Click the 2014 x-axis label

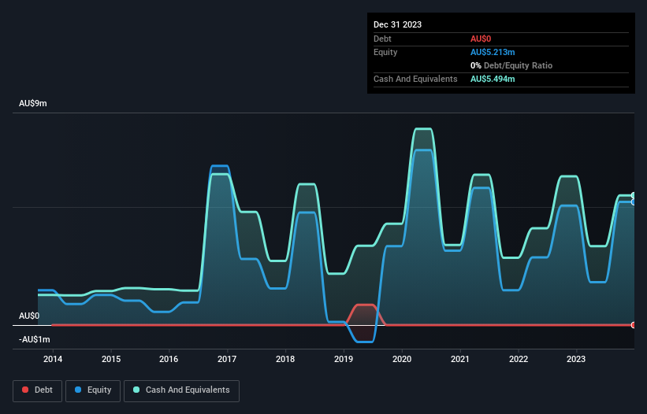[53, 359]
